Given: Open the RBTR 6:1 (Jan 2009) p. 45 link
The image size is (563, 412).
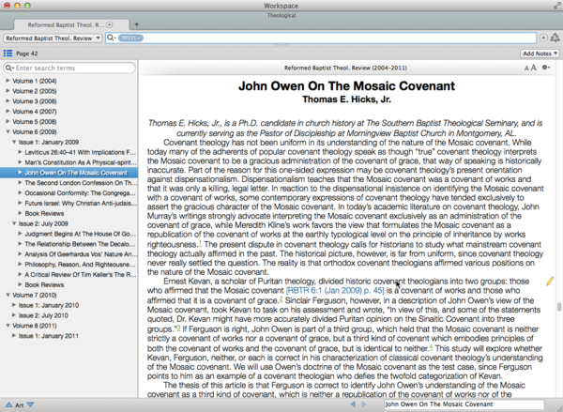Looking at the screenshot, I should click(335, 290).
